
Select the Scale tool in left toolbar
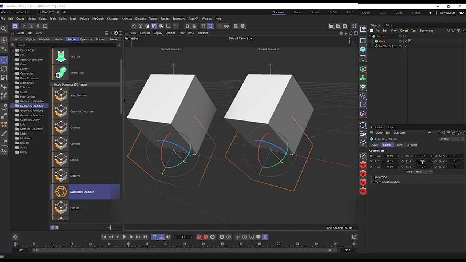4,78
